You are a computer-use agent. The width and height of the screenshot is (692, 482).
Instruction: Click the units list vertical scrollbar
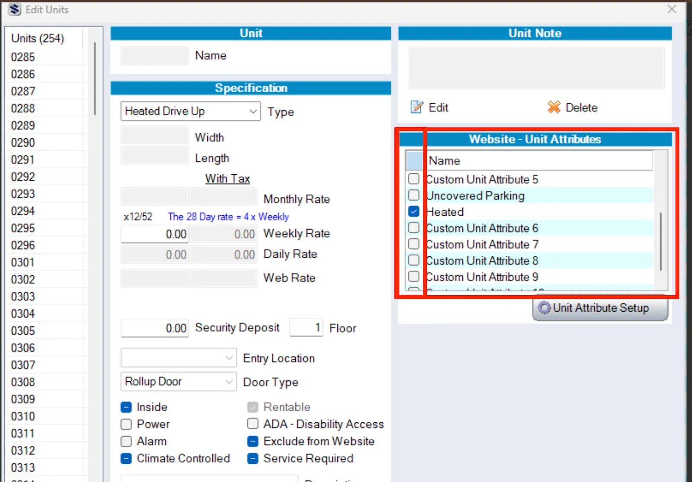(95, 78)
